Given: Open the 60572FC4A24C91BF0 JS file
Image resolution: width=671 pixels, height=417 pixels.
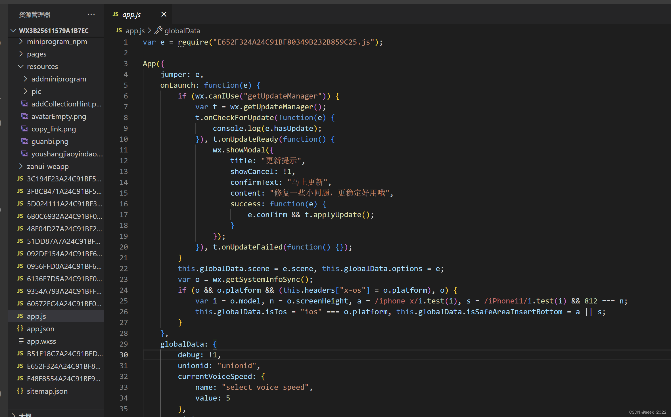Looking at the screenshot, I should pyautogui.click(x=56, y=304).
